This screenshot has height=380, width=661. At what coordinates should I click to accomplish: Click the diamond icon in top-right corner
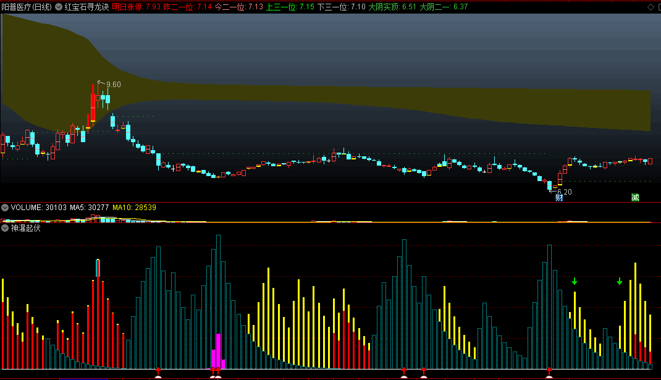click(651, 7)
